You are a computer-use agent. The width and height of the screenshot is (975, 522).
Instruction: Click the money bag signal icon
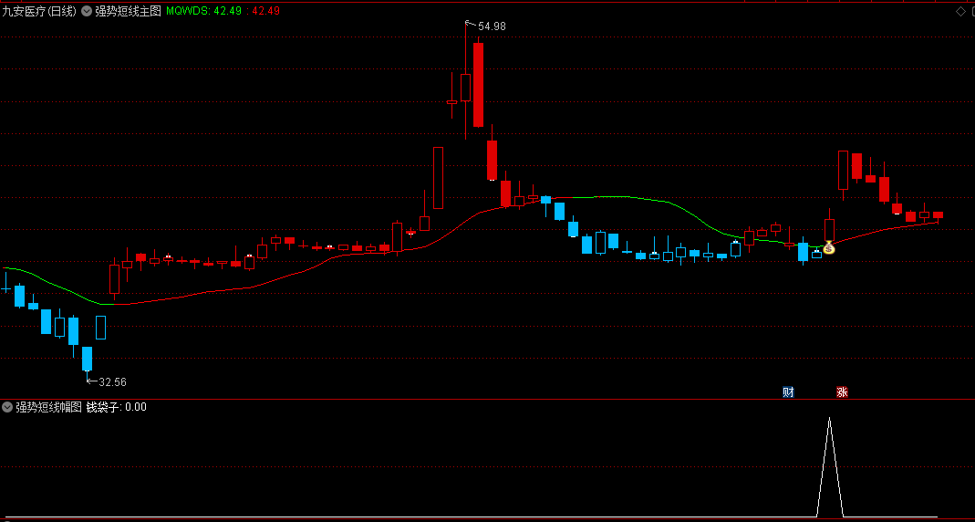[x=829, y=248]
